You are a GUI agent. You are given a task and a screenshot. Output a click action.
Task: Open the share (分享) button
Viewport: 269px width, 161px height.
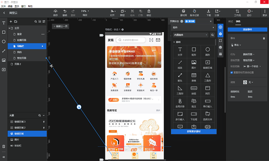(x=217, y=13)
